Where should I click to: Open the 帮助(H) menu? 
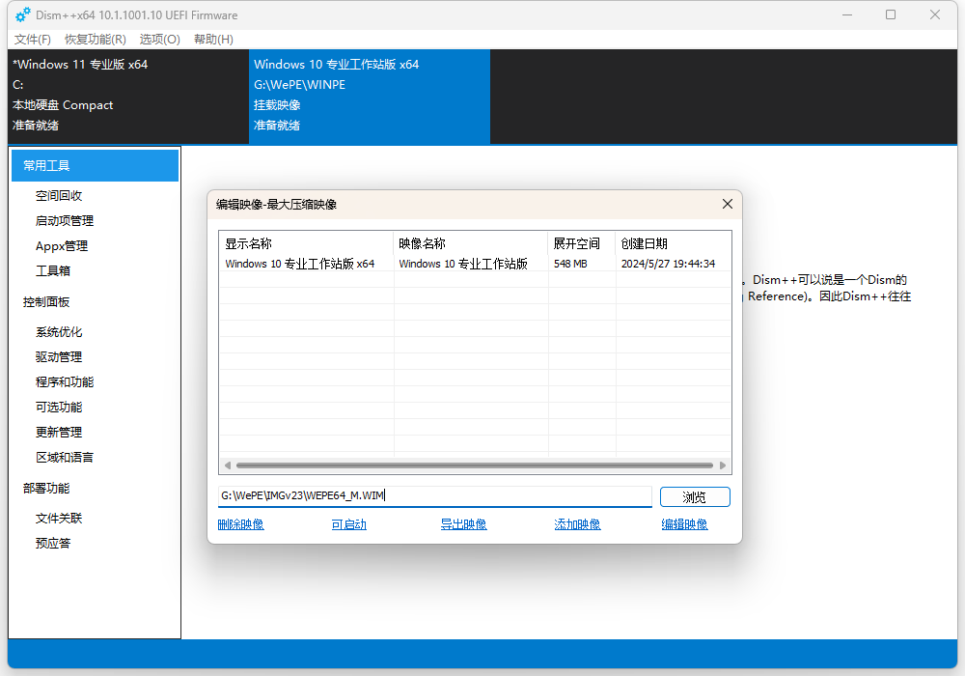213,40
